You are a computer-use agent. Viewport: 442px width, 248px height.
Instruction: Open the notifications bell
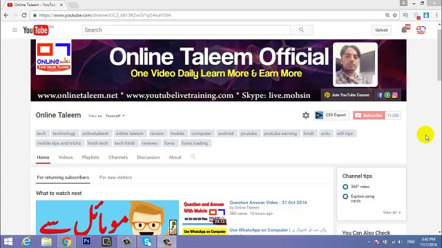(x=404, y=30)
